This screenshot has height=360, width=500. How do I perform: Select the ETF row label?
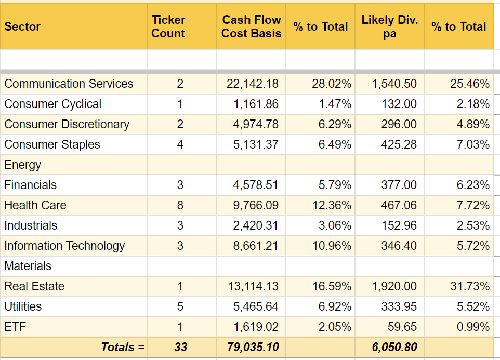[x=14, y=327]
